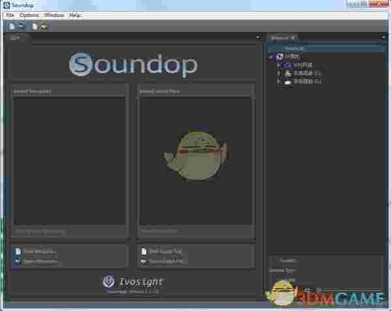Viewport: 391px width, 311px height.
Task: Click Clear Recent Workspaces
Action: 40,232
